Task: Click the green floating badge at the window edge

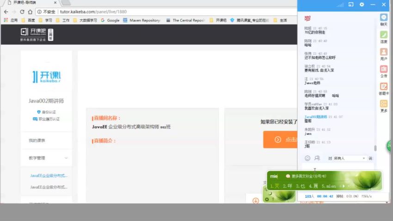Action: [389, 146]
